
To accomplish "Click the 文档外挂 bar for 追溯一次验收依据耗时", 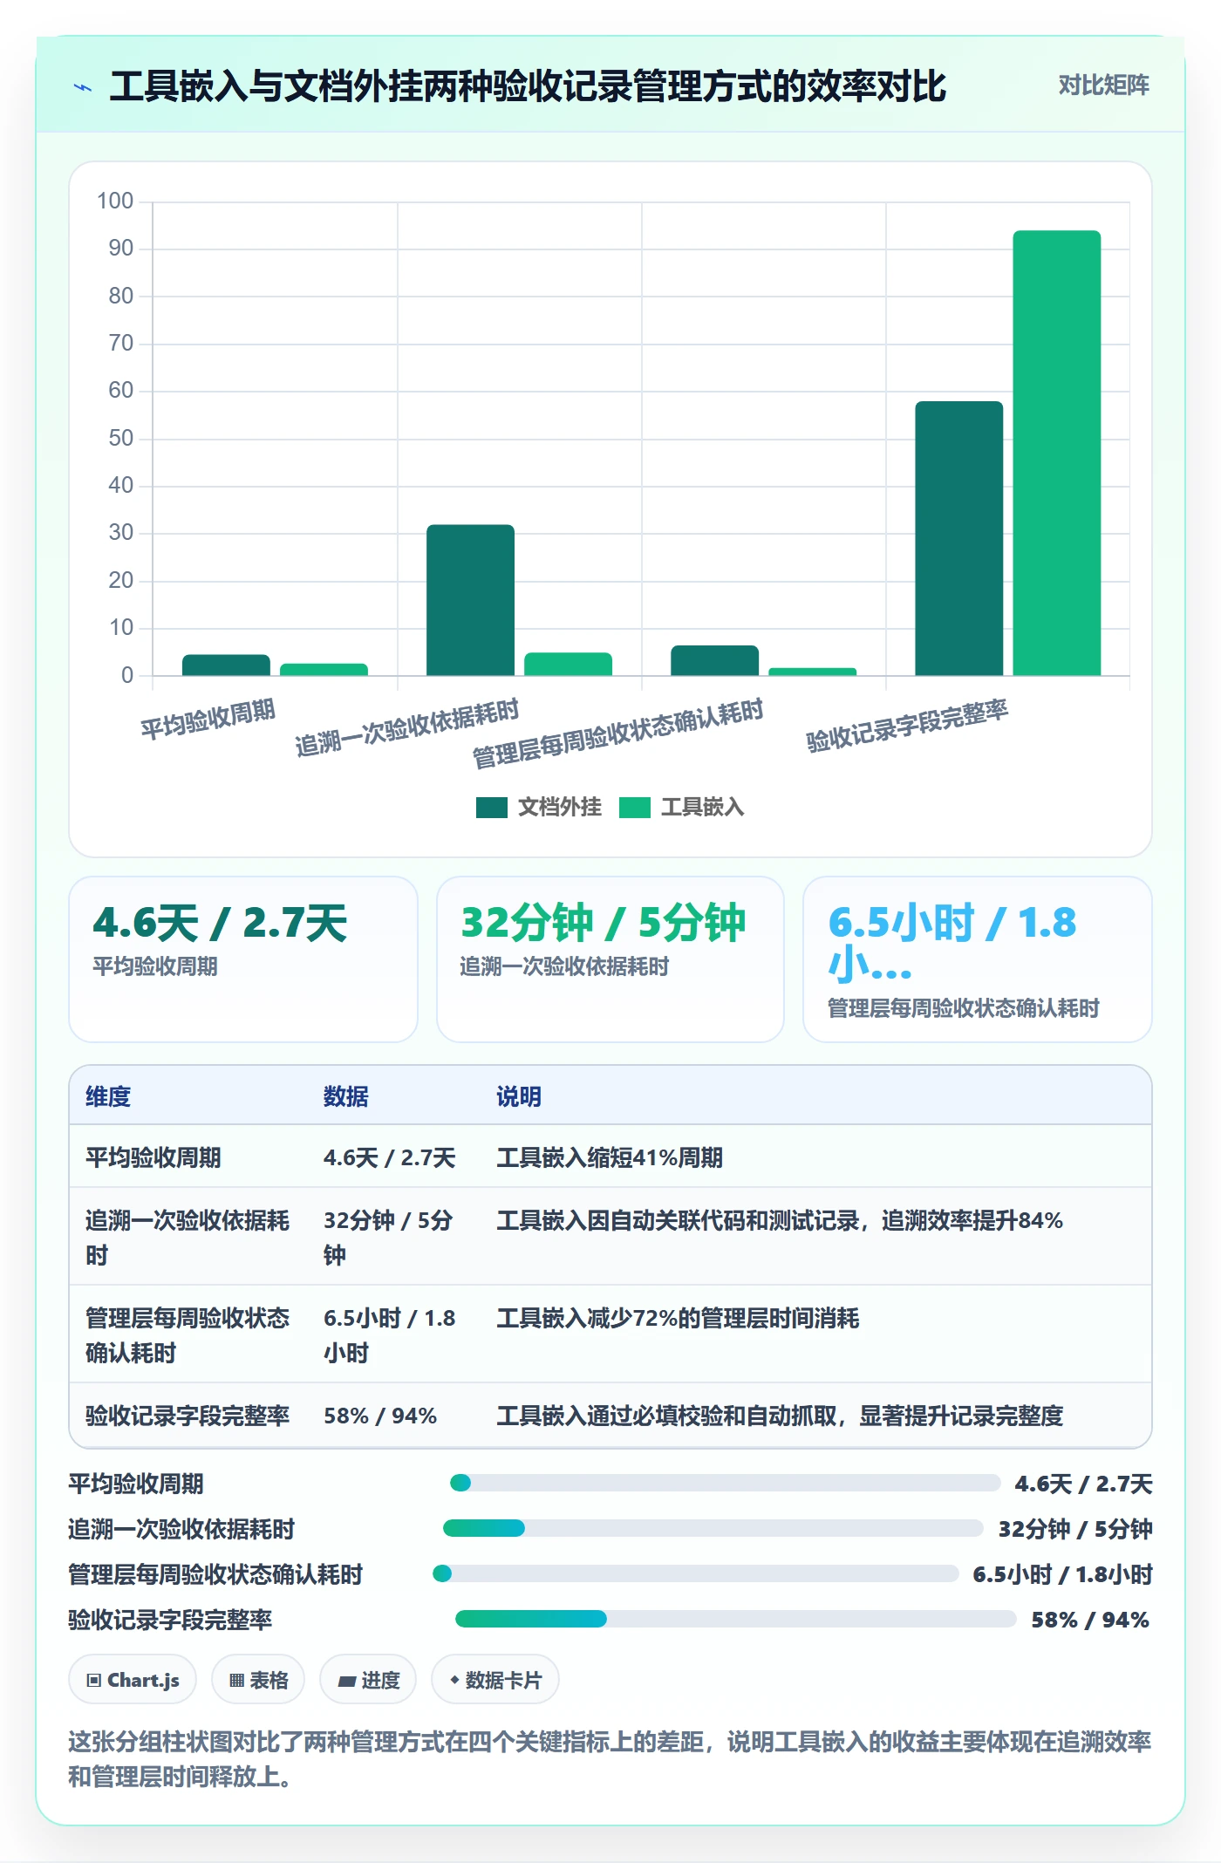I will coord(470,600).
